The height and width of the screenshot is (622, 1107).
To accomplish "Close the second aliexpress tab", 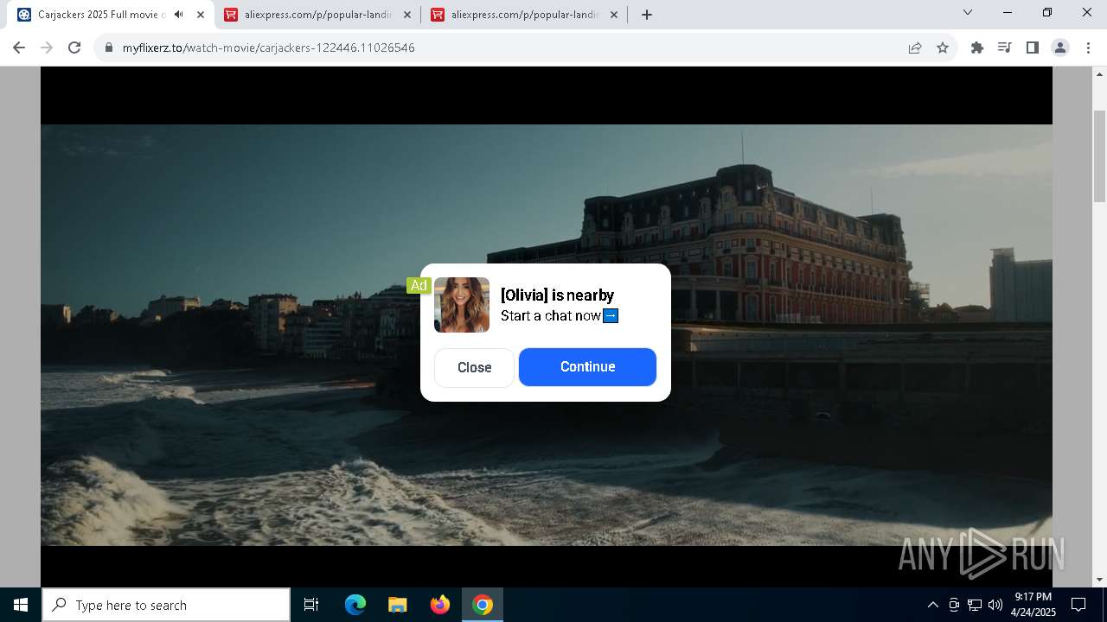I will pyautogui.click(x=614, y=15).
